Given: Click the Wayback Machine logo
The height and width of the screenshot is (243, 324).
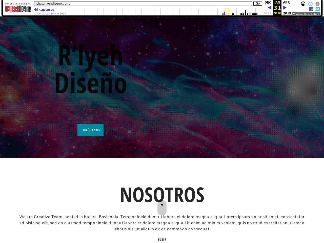Looking at the screenshot, I should tap(18, 8).
